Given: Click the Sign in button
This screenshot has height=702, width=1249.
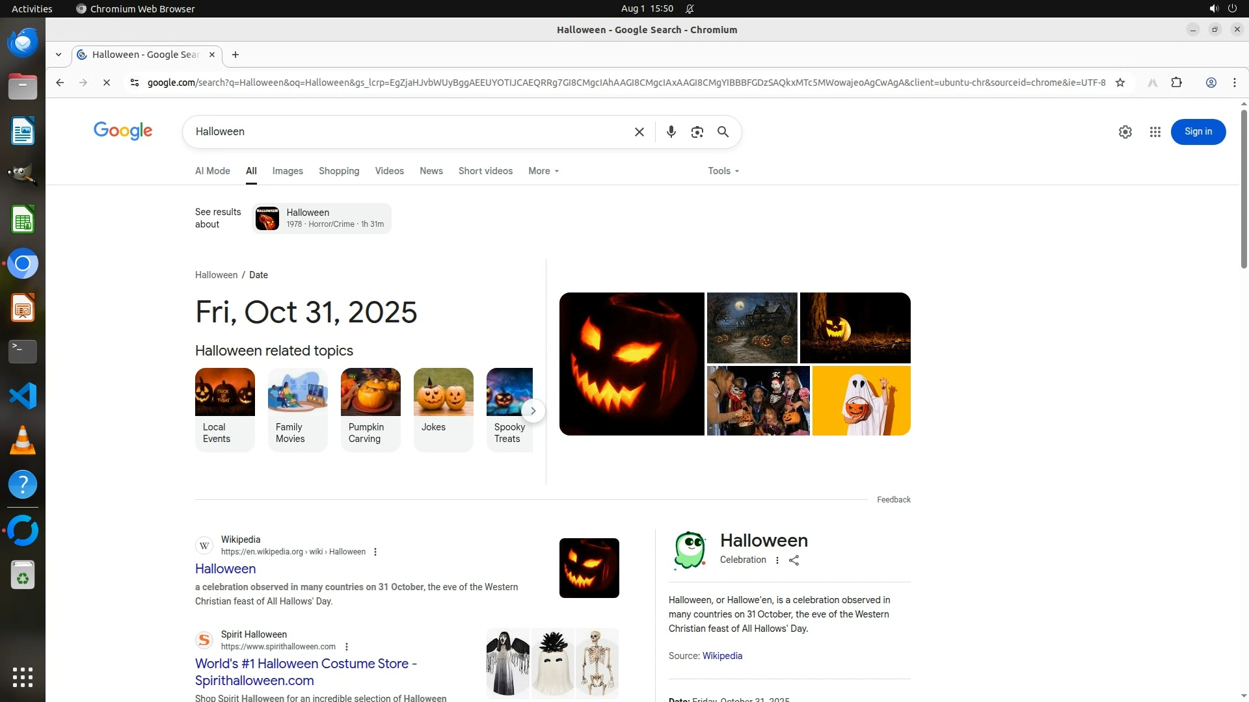Looking at the screenshot, I should click(x=1198, y=132).
